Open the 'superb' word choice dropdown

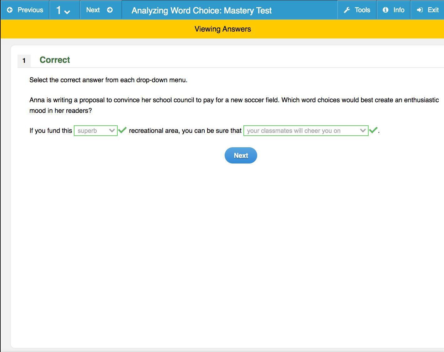96,131
